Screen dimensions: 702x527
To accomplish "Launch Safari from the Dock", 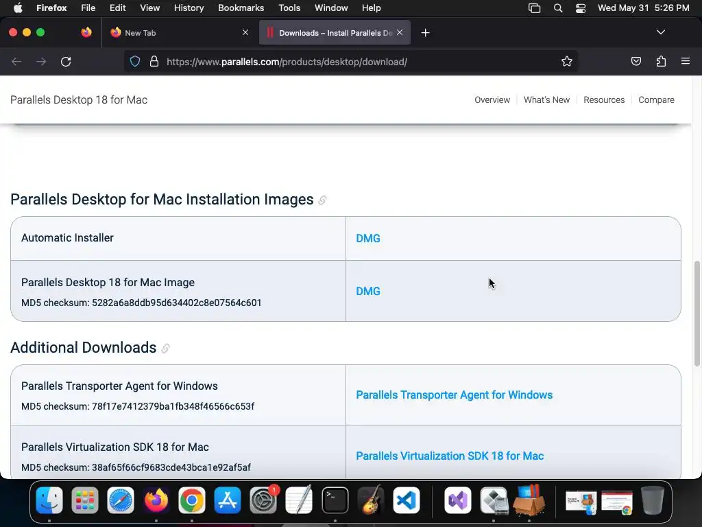I will coord(121,500).
